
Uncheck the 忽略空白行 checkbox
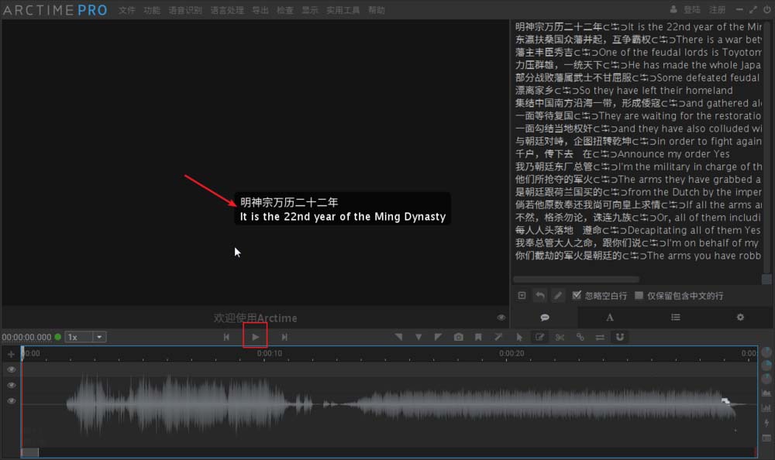[576, 295]
